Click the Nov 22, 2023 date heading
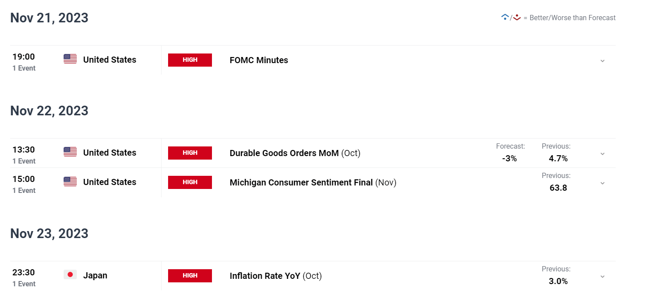The width and height of the screenshot is (646, 292). pos(49,110)
